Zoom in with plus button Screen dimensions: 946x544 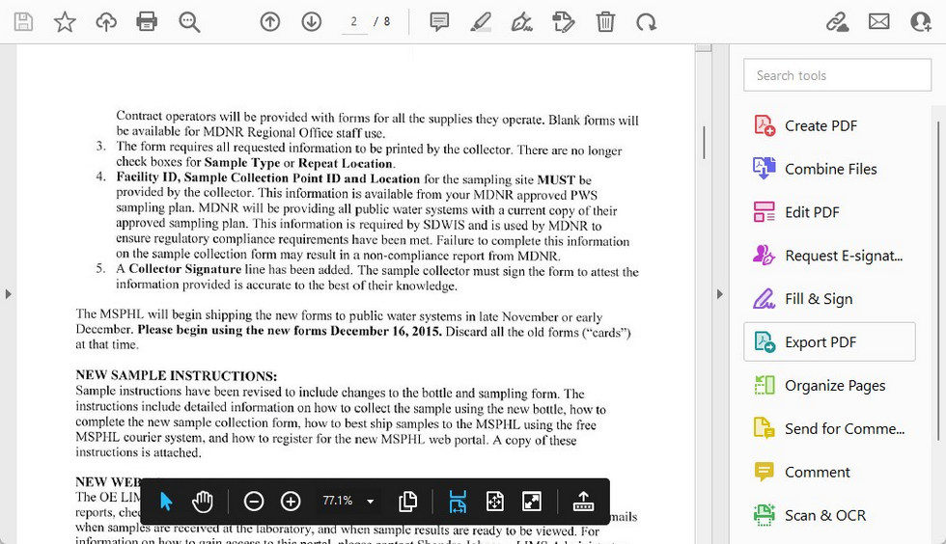pos(291,502)
